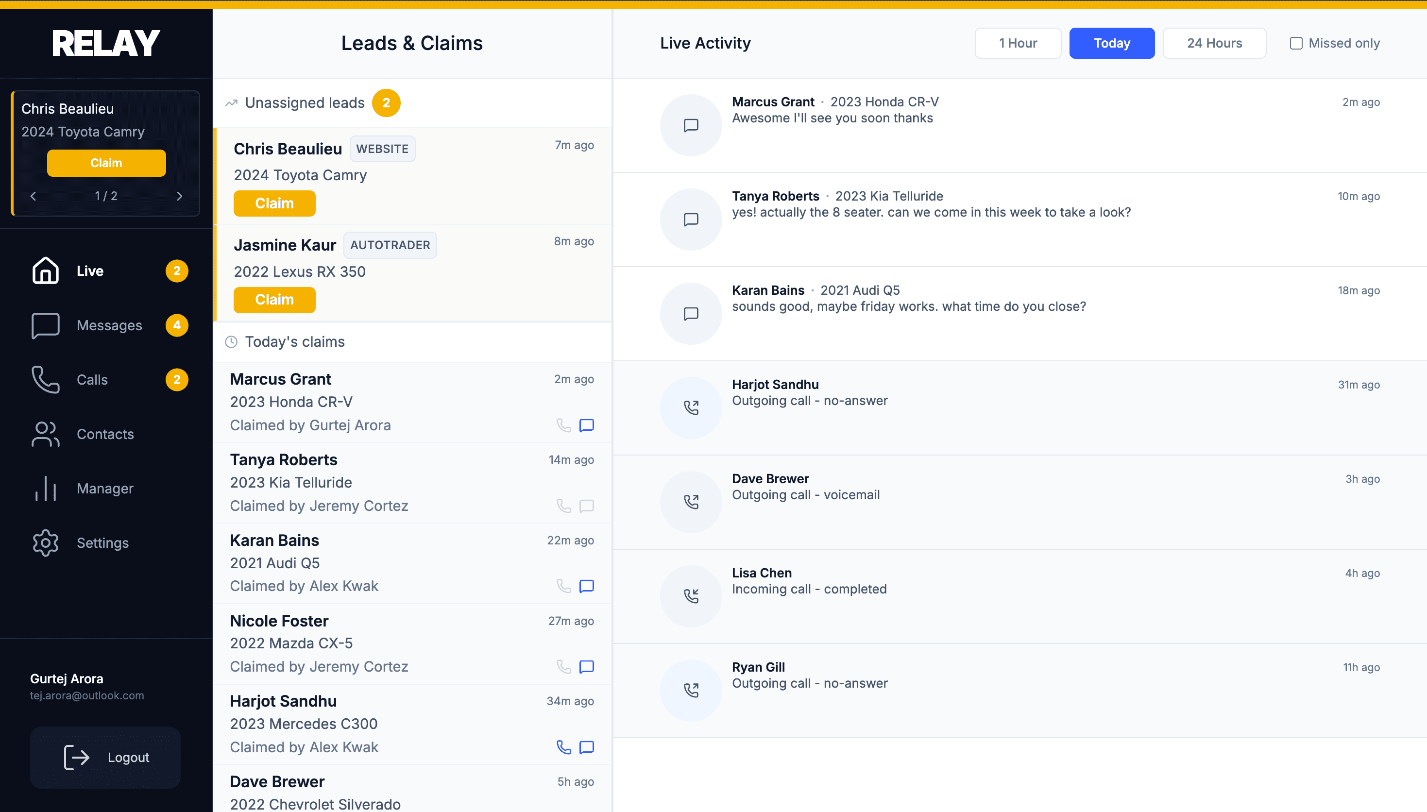Screen dimensions: 1427x812
Task: Select Contacts in the sidebar
Action: [x=105, y=434]
